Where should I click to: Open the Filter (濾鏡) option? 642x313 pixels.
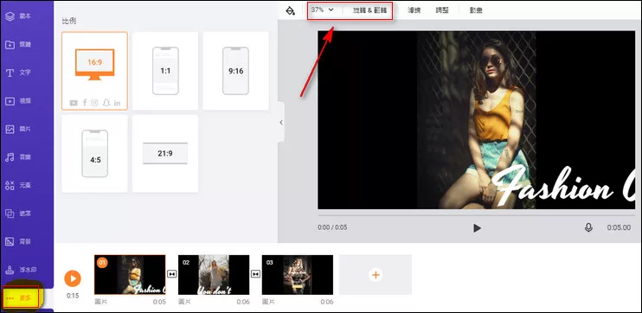414,10
